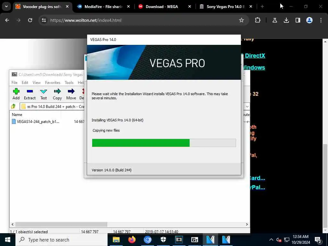328x246 pixels.
Task: Show hidden system tray icons
Action: pyautogui.click(x=271, y=240)
